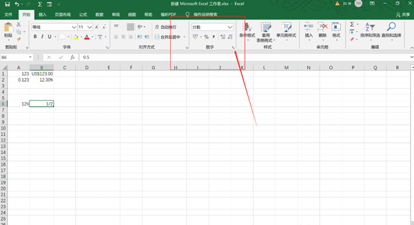
Task: Open 查找和选择 find and select menu
Action: [x=391, y=31]
